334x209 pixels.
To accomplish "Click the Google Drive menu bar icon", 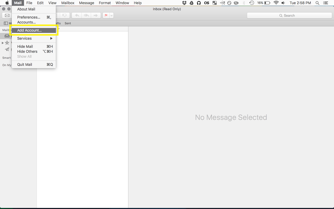I will (x=192, y=3).
